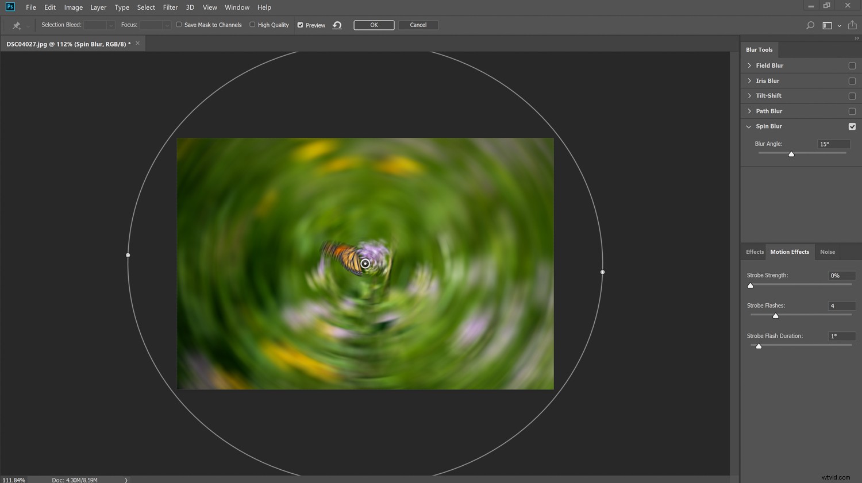
Task: Open the Filter menu
Action: [x=170, y=7]
